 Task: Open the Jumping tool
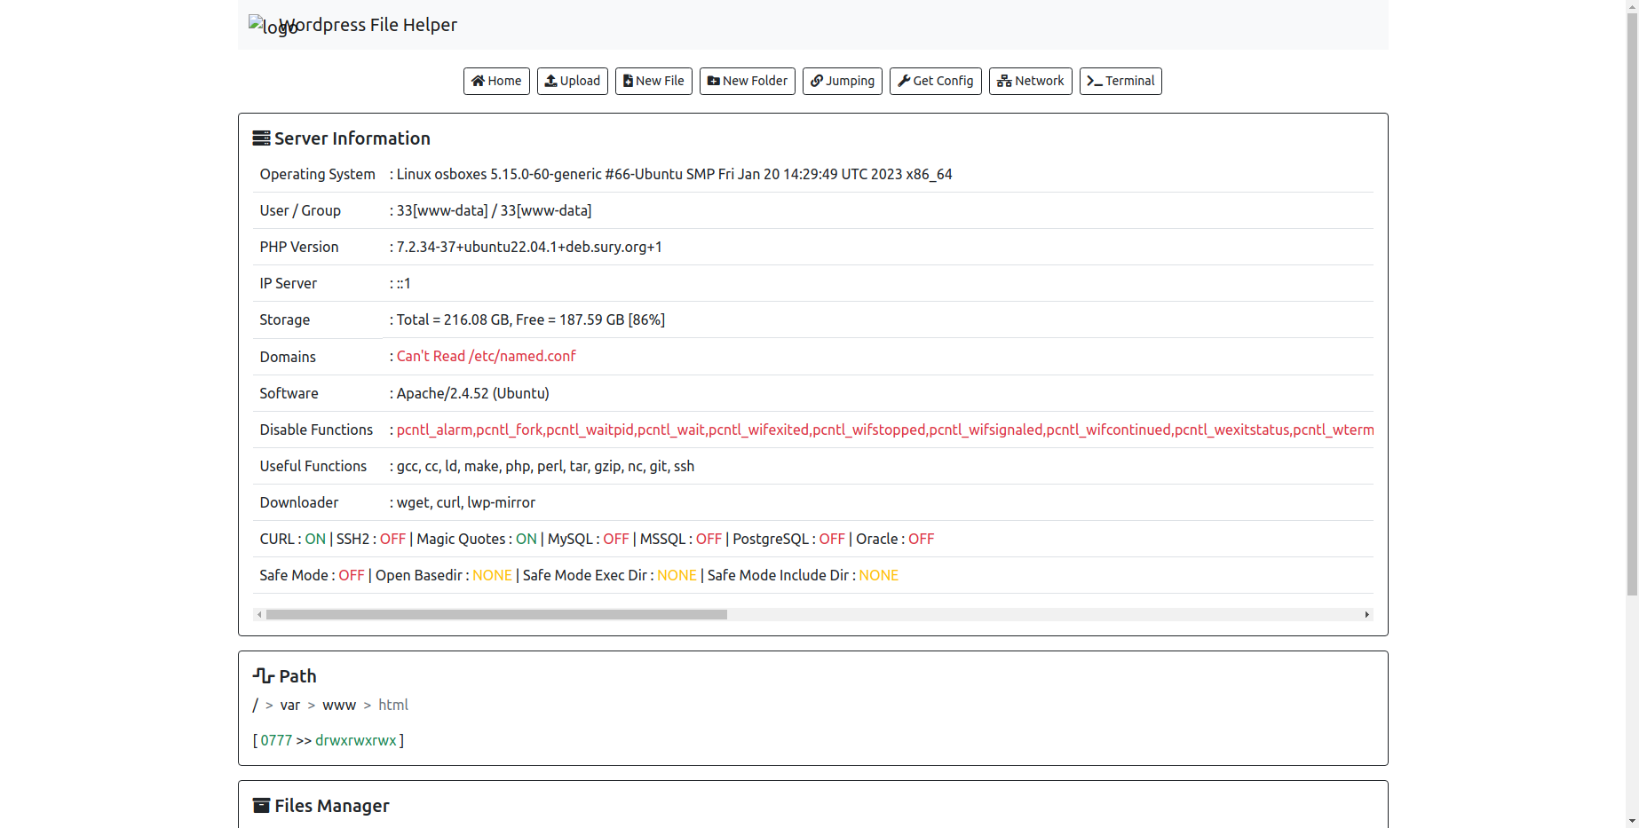(x=843, y=81)
